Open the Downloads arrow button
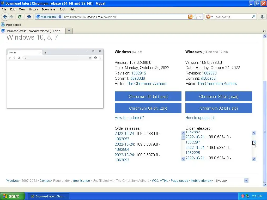This screenshot has height=200, width=267. [x=262, y=17]
